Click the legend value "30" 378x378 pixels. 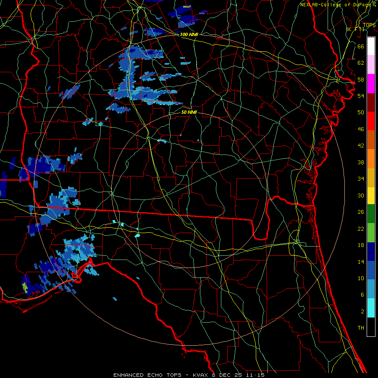coord(361,195)
